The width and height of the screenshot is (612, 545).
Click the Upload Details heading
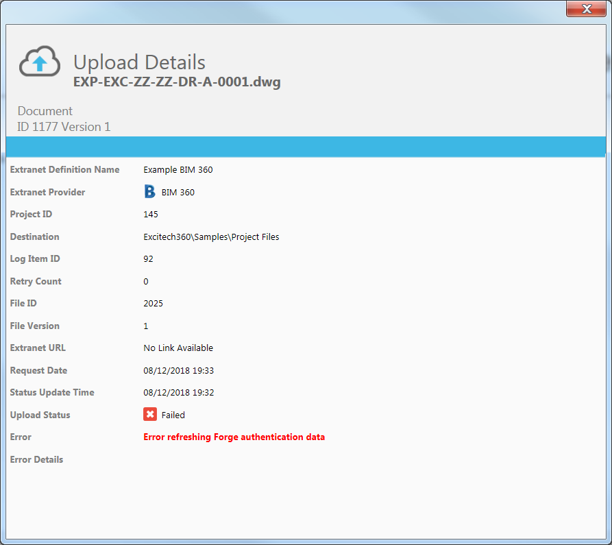pos(139,62)
